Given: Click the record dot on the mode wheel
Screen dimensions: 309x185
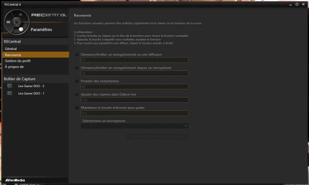Looking at the screenshot, I should coord(20,15).
